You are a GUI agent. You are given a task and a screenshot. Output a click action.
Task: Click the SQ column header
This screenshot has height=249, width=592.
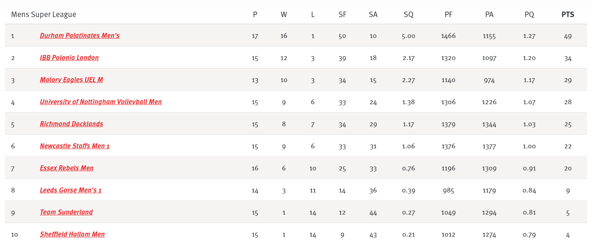point(409,15)
